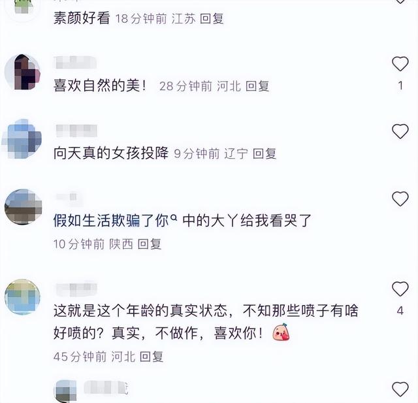View profile avatar of Shaanxi commenter
The height and width of the screenshot is (403, 418).
pyautogui.click(x=24, y=206)
